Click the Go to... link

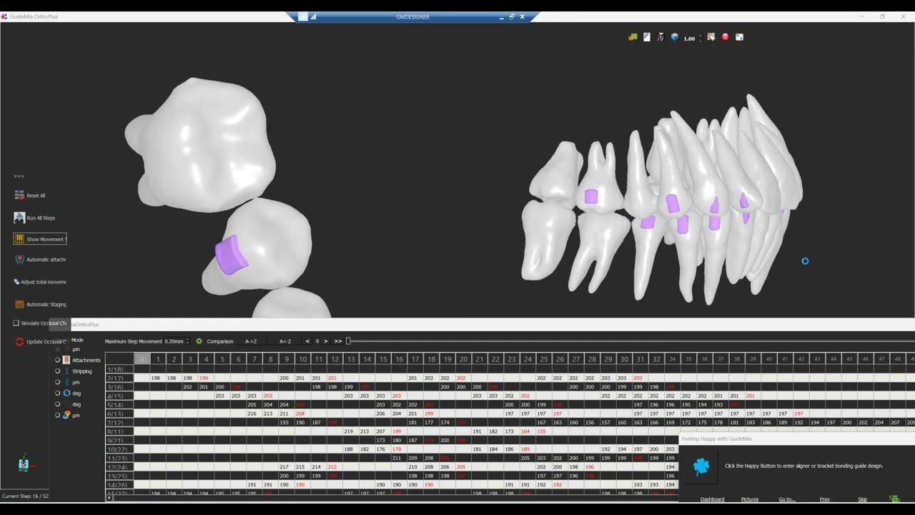coord(787,499)
